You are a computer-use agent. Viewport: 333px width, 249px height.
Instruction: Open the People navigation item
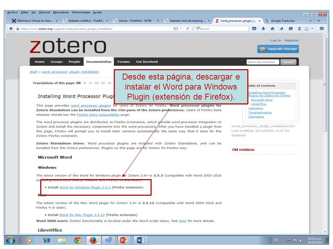74,62
